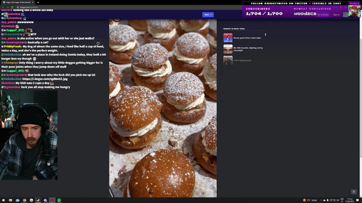Click the 'Go Ad-Free' header link
362x203 pixels.
coord(323,15)
